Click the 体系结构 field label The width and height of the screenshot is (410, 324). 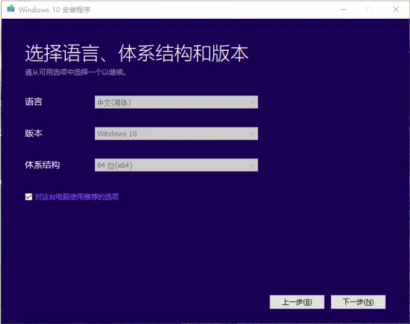(x=42, y=165)
